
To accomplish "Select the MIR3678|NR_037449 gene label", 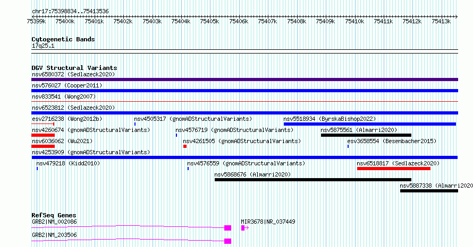I will click(268, 222).
